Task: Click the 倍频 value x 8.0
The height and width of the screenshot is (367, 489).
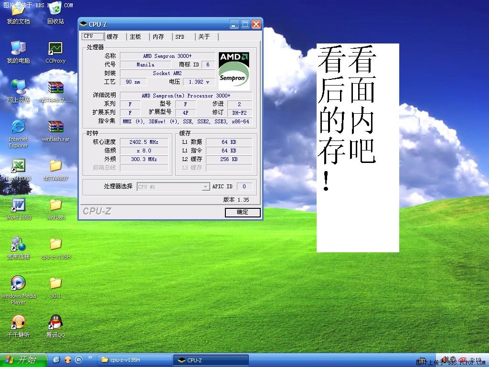Action: (x=144, y=151)
